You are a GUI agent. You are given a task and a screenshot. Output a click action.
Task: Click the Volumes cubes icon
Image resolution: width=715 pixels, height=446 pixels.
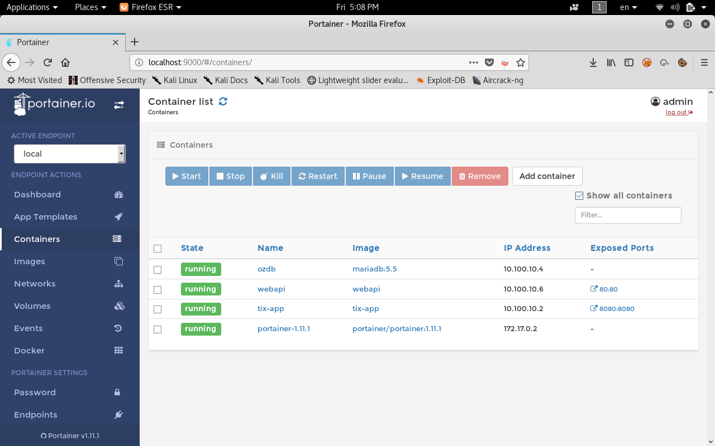118,306
